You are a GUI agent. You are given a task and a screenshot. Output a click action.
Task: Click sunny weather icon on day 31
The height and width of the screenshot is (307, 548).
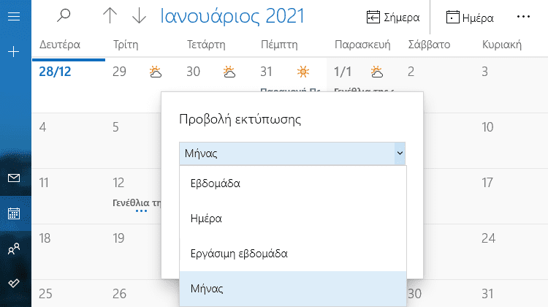pyautogui.click(x=303, y=72)
